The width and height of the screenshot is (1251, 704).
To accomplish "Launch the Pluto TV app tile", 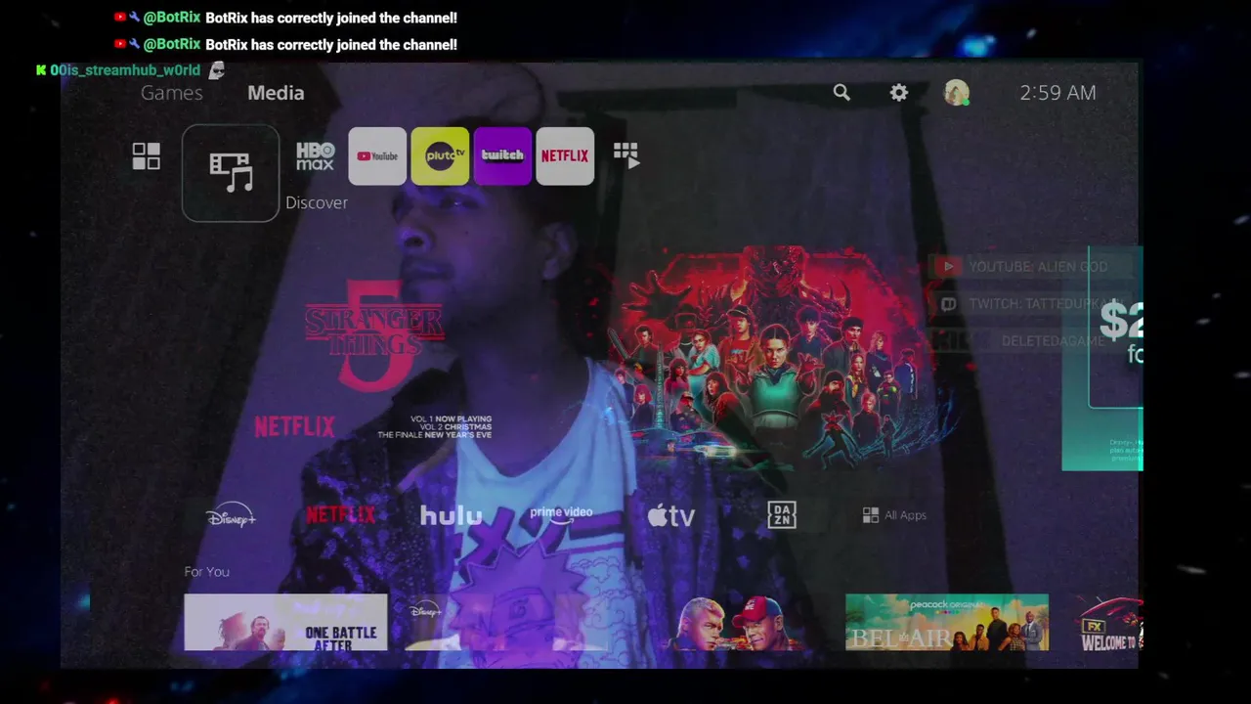I will tap(440, 156).
